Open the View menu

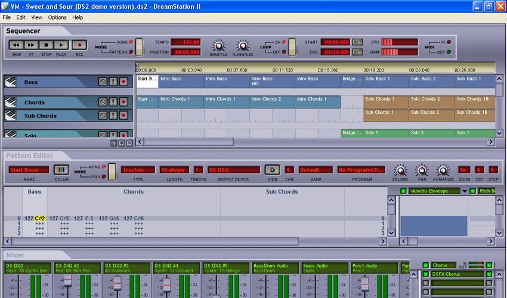36,17
